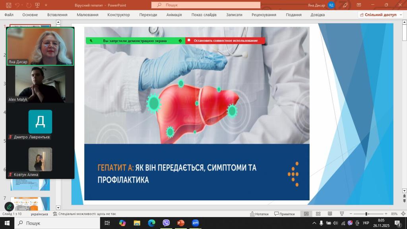Start slideshow from beginning icon in title bar
This screenshot has height=229, width=407.
click(37, 5)
